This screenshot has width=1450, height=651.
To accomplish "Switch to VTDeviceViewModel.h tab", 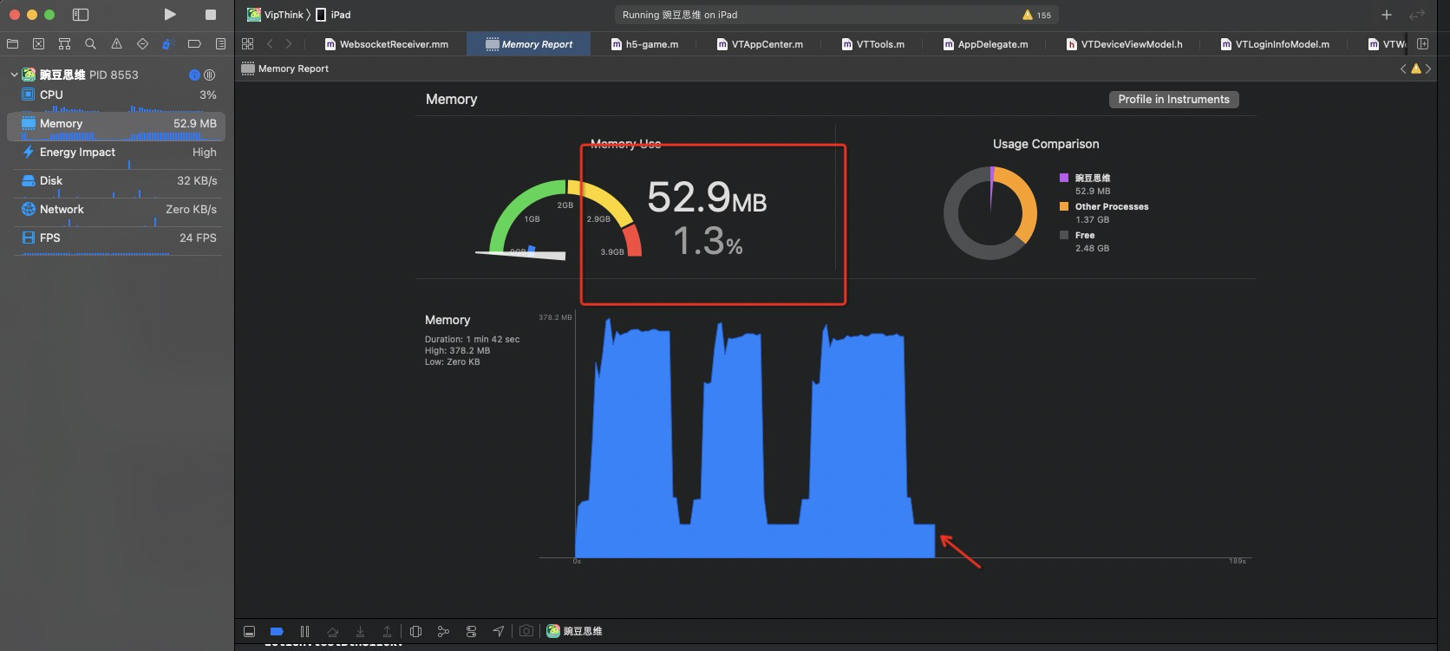I will click(x=1124, y=44).
